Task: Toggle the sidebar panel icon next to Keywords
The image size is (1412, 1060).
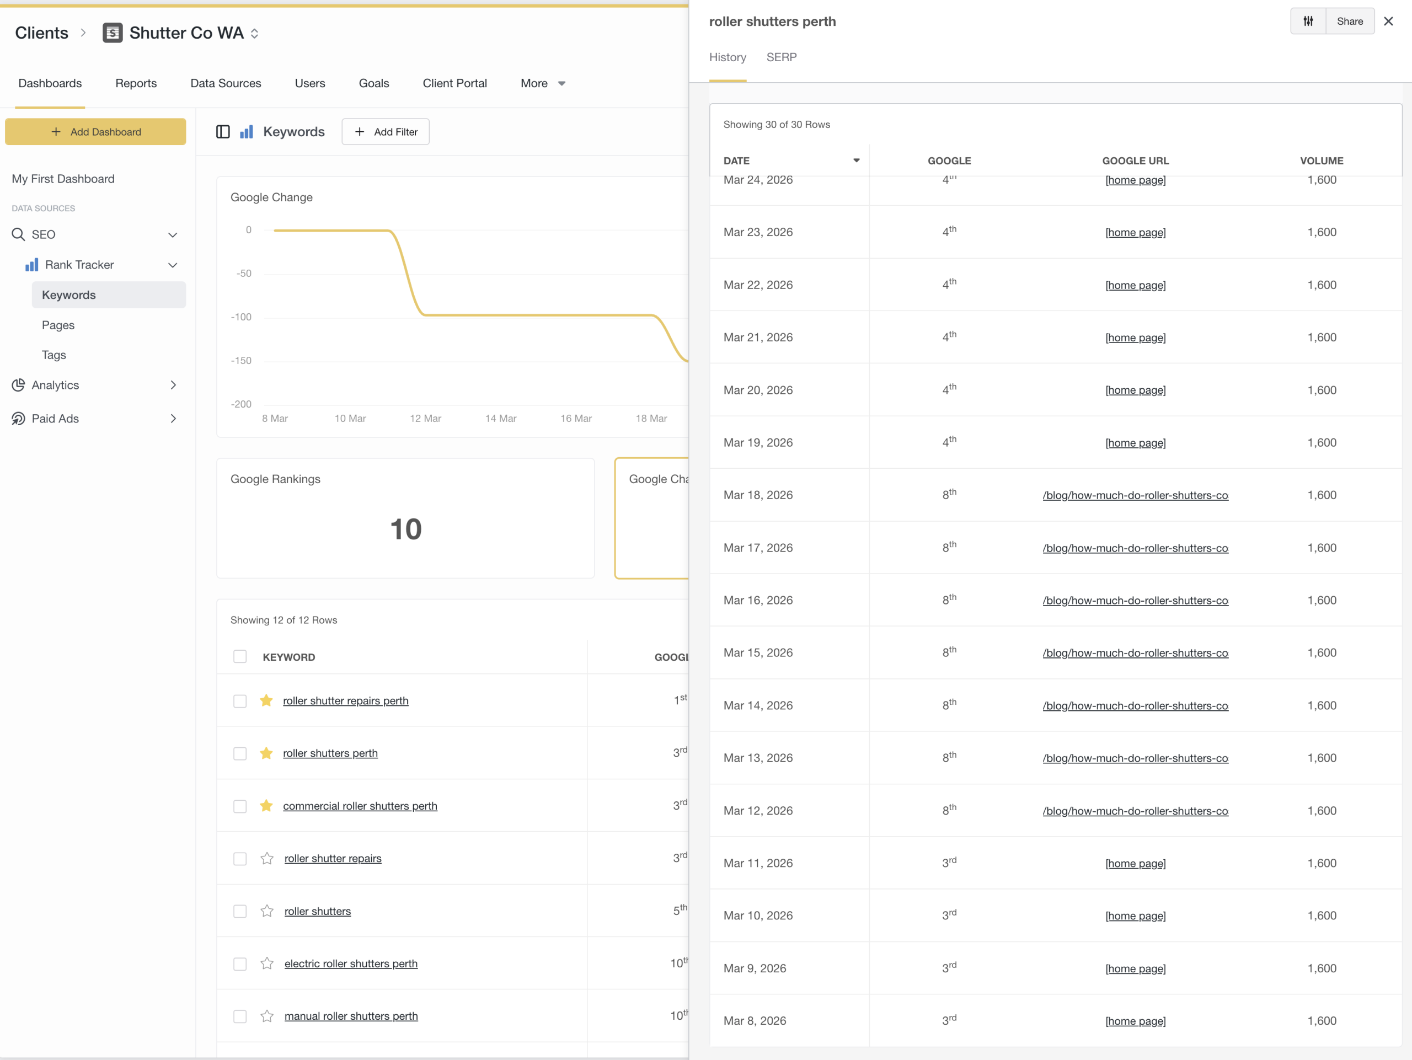Action: pyautogui.click(x=223, y=132)
